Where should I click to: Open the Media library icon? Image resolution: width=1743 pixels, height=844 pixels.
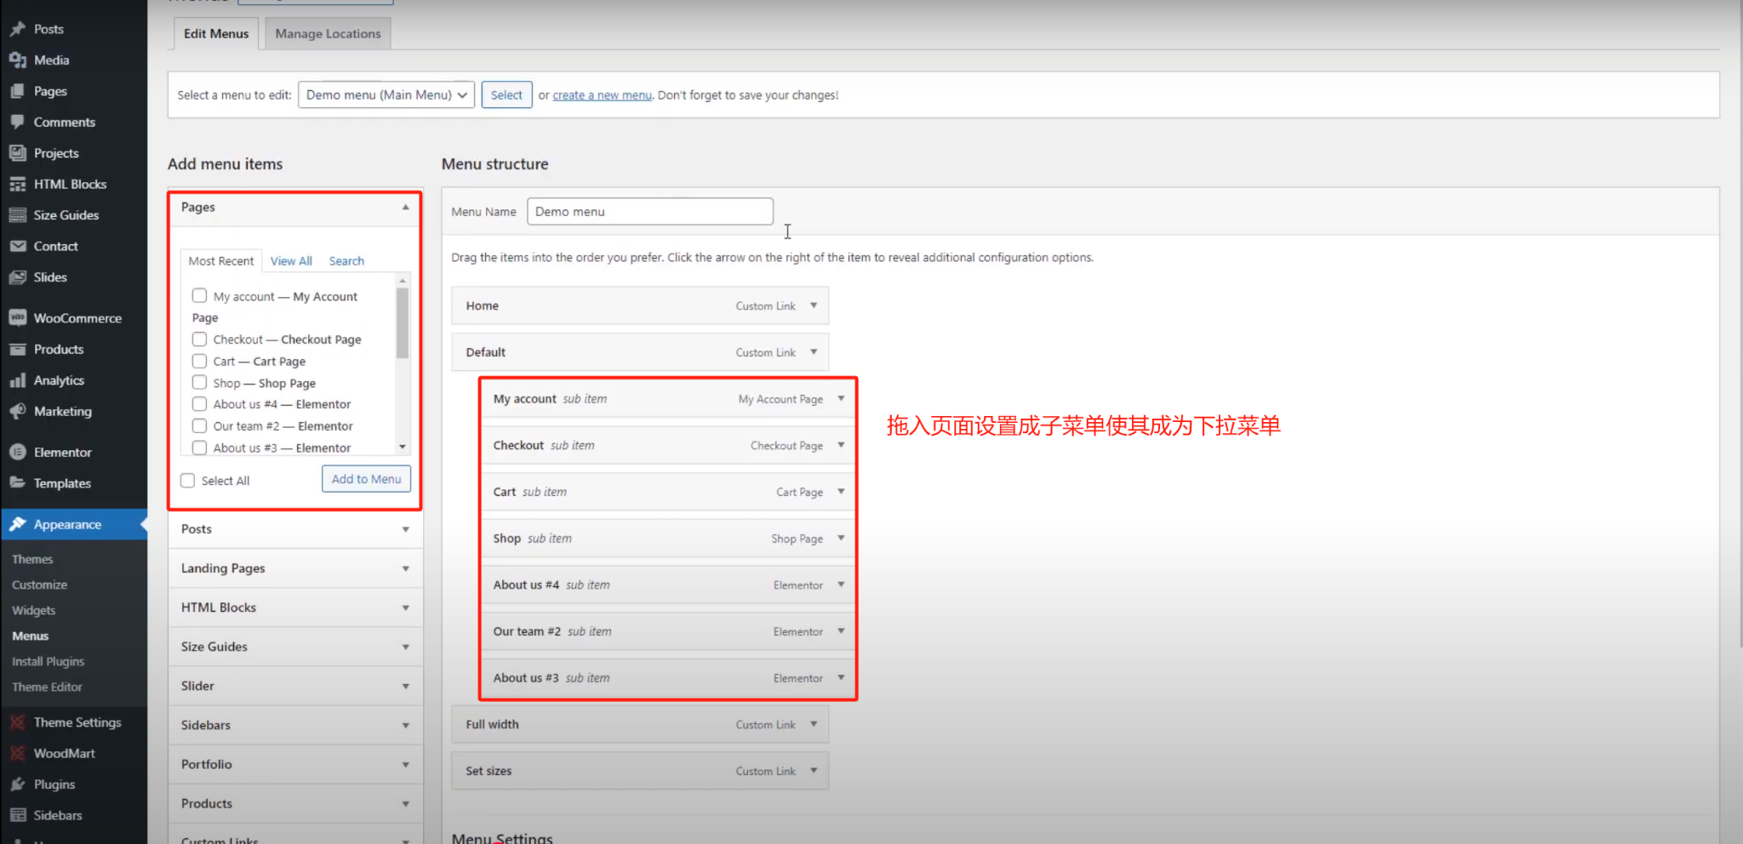pyautogui.click(x=18, y=60)
